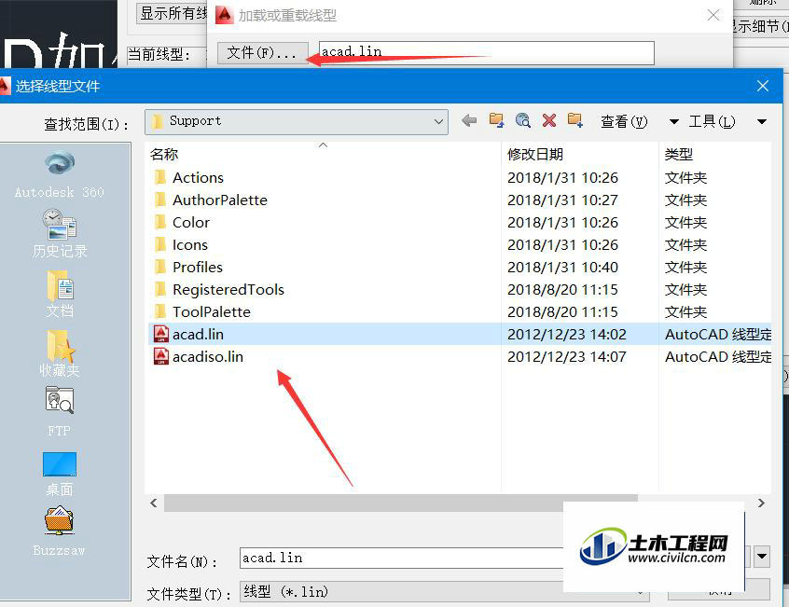Close the 选择线型文件 dialog
The height and width of the screenshot is (607, 789).
(763, 86)
